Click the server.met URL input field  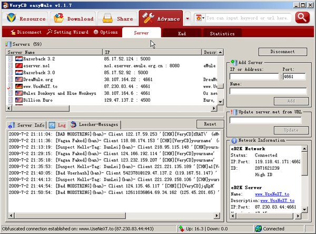coord(265,120)
